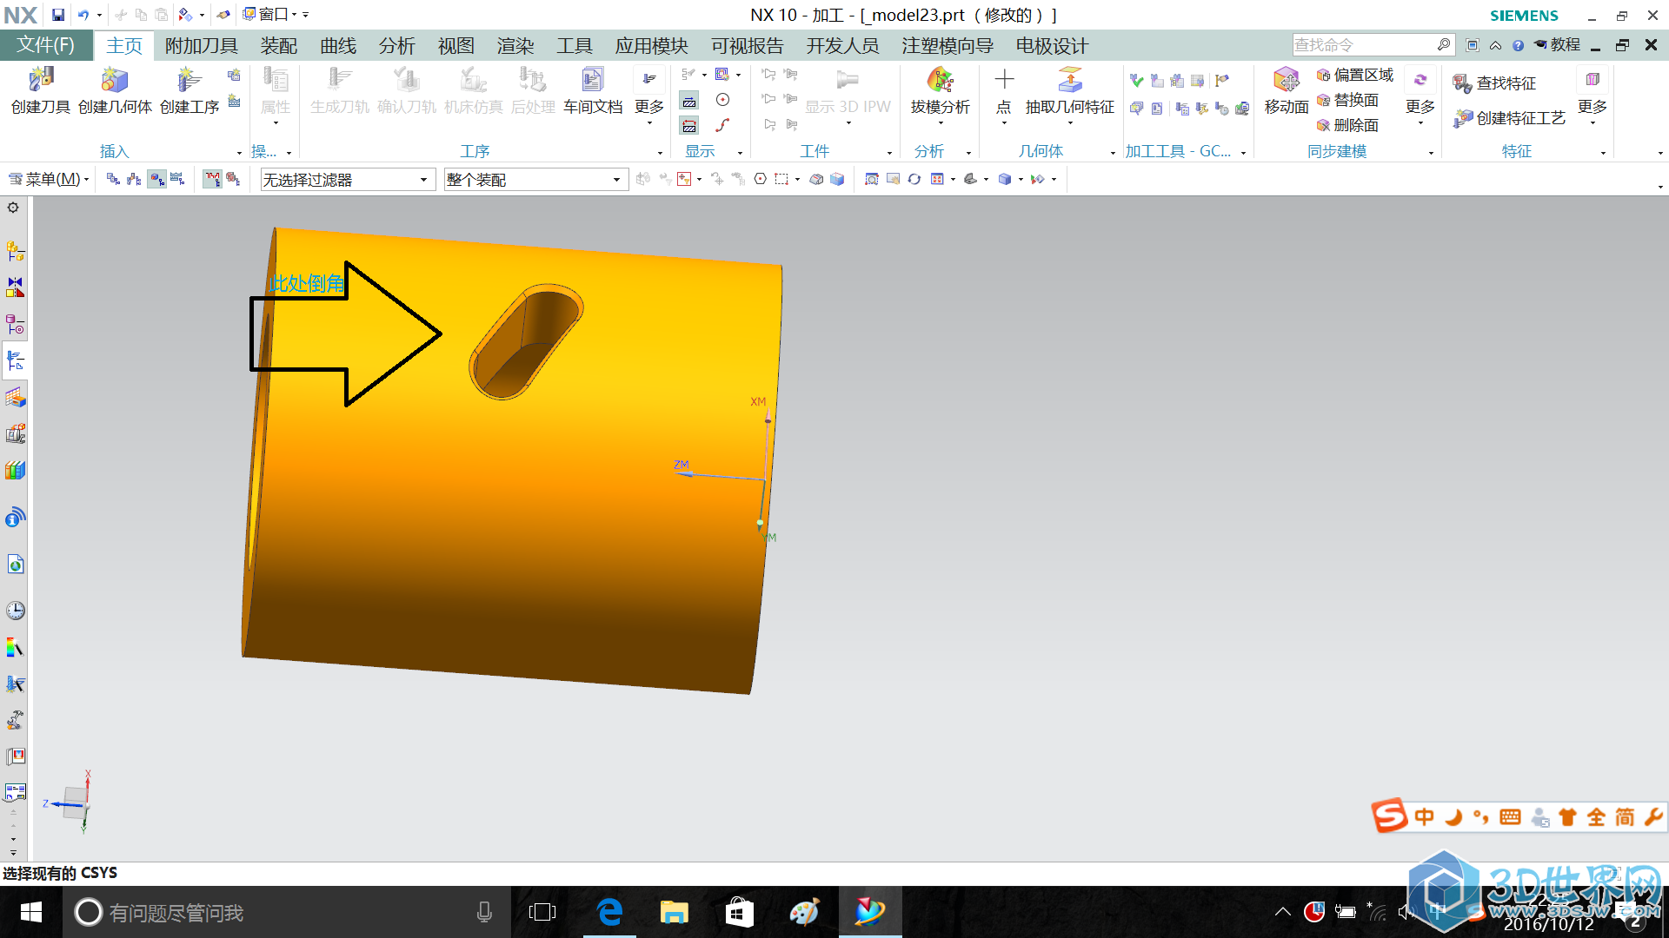The height and width of the screenshot is (938, 1669).
Task: Open the 电极设计 tab
Action: (1052, 46)
